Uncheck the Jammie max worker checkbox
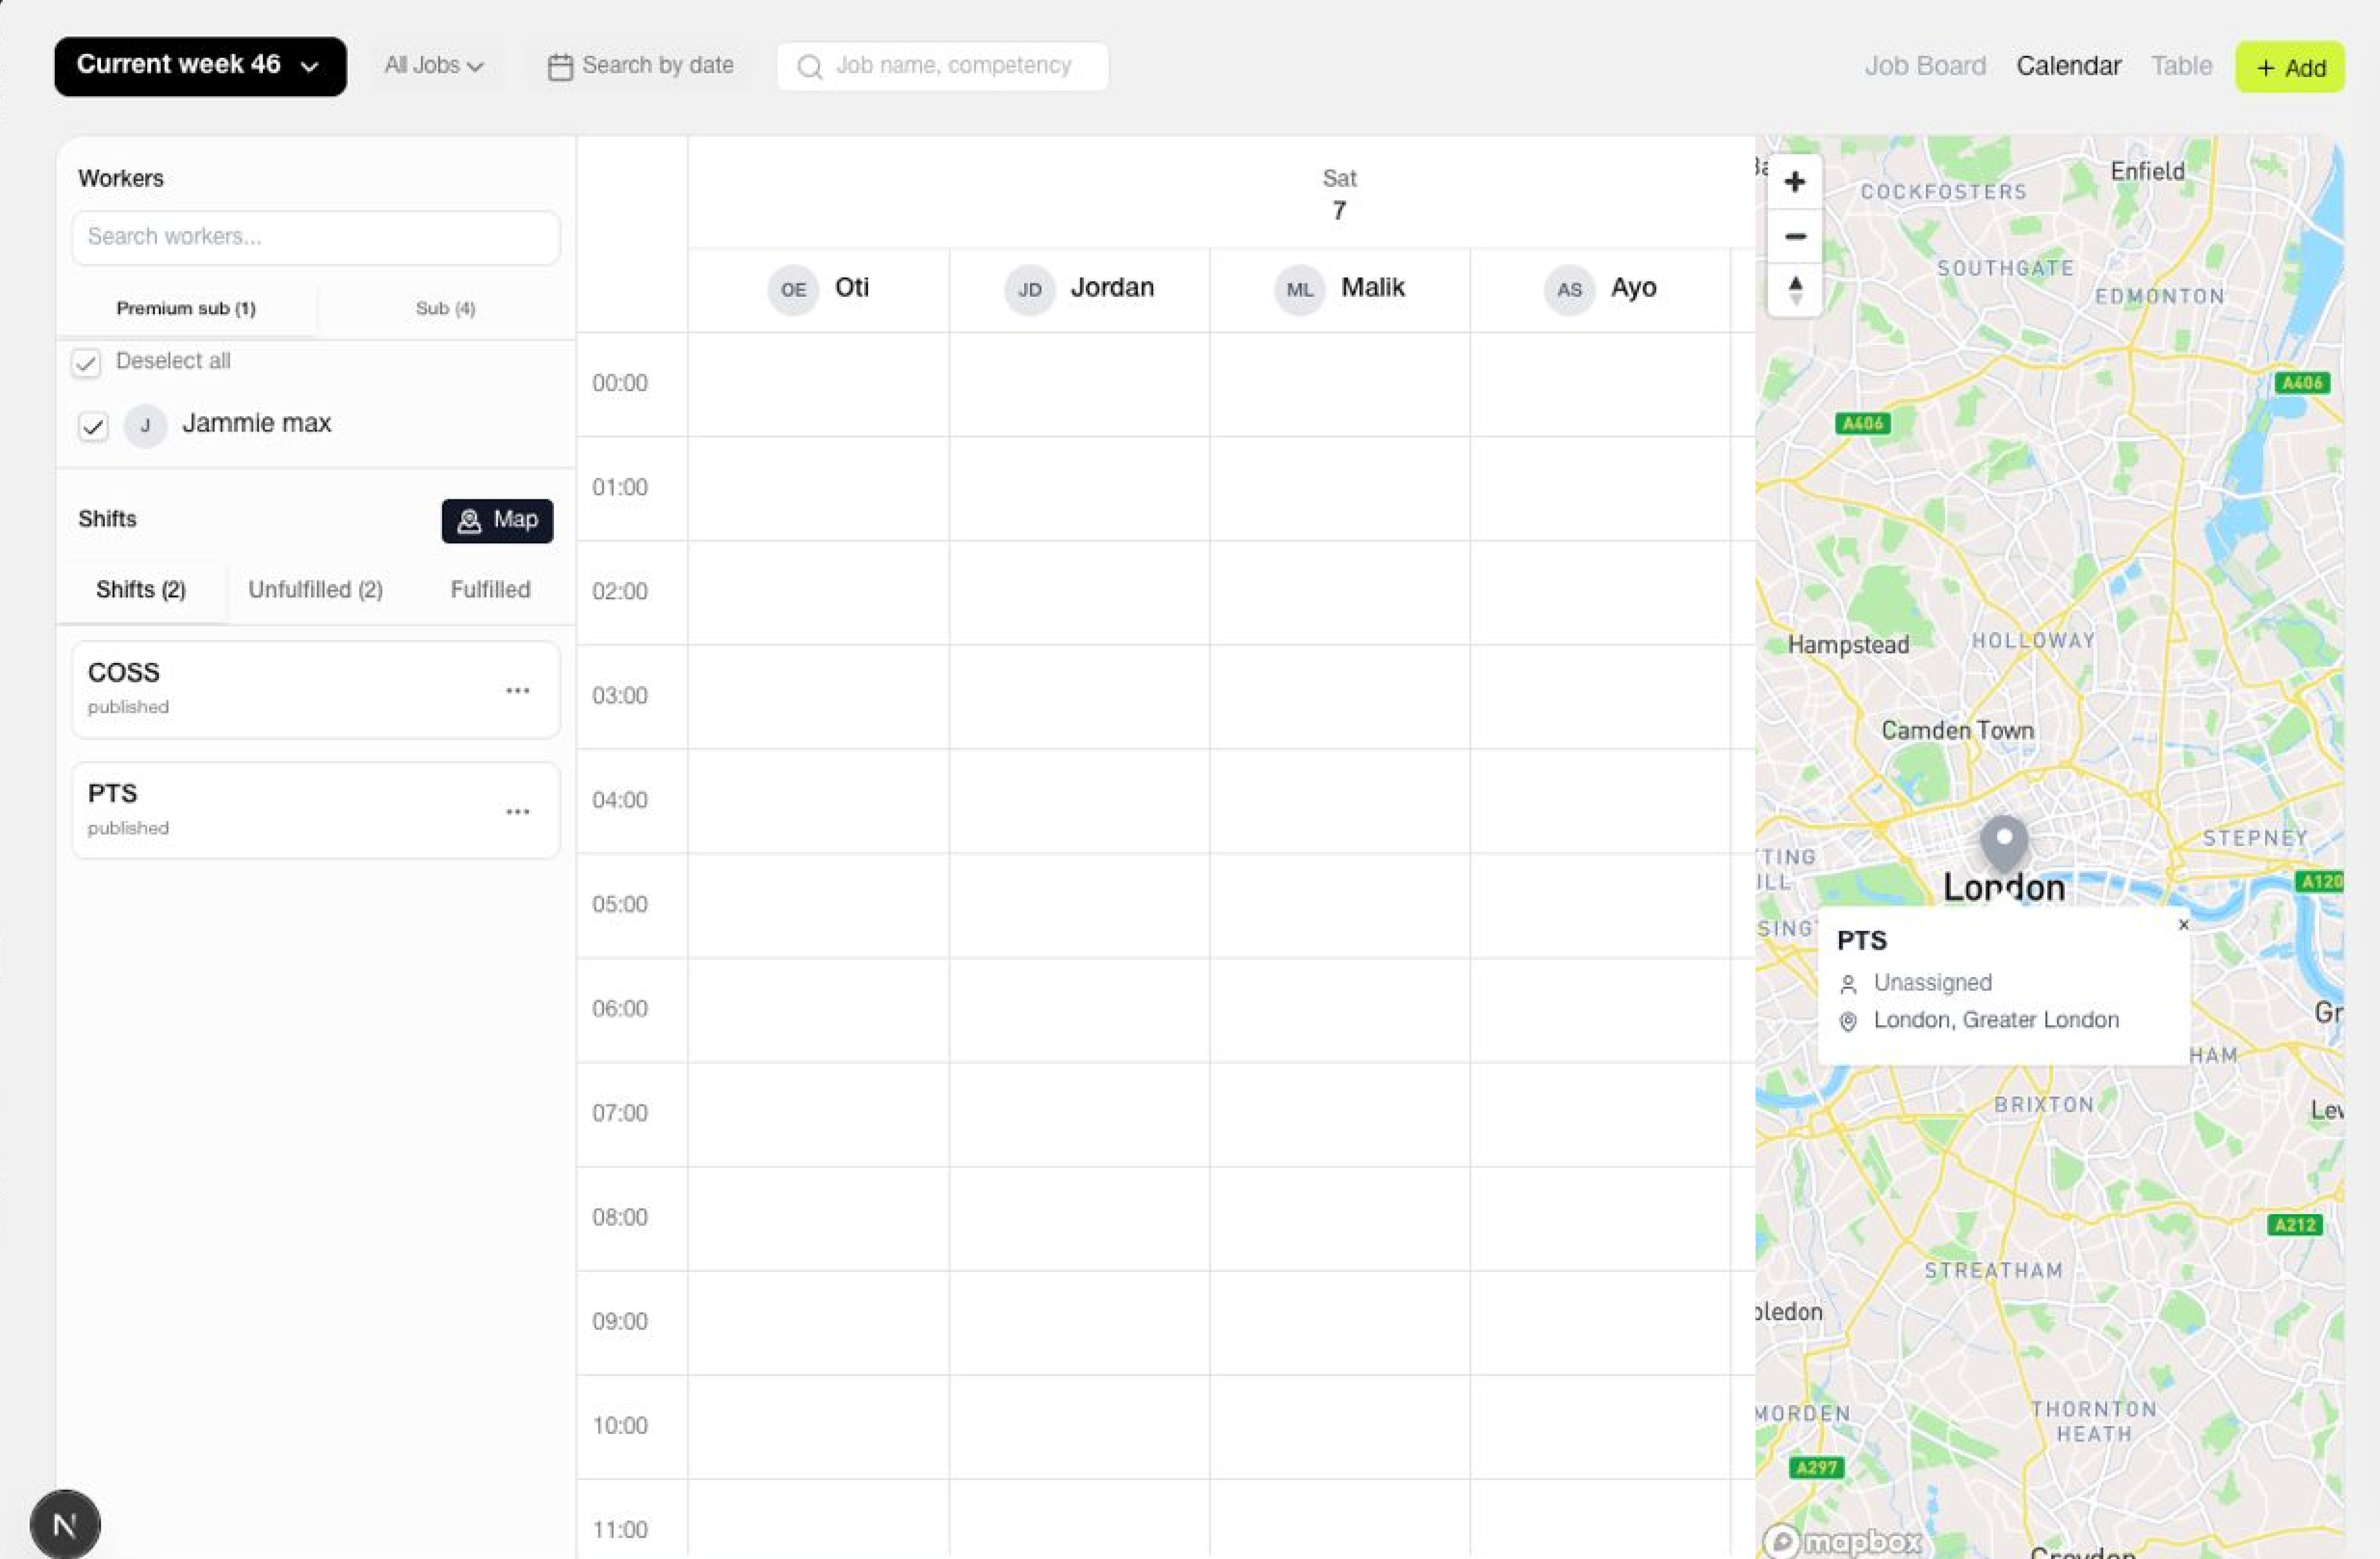Screen dimensions: 2380x1559 click(x=93, y=426)
